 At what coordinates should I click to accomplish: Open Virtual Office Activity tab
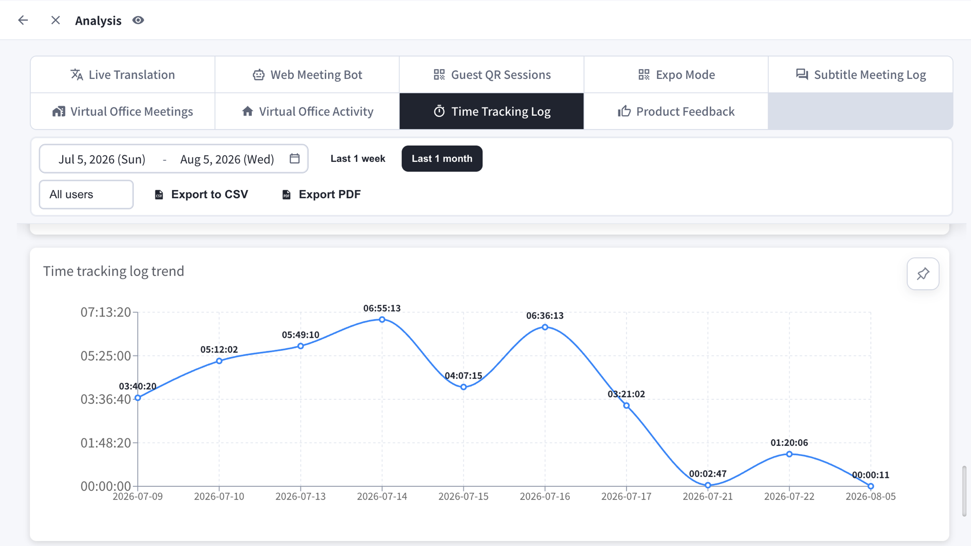[307, 111]
